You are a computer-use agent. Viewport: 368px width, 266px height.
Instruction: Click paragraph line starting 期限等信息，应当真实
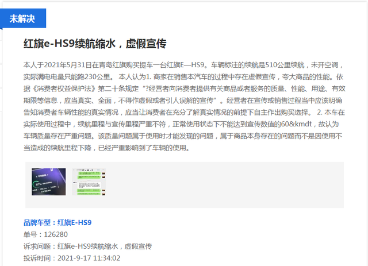(183, 101)
